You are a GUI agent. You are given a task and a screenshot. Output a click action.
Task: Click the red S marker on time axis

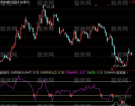tap(112, 69)
